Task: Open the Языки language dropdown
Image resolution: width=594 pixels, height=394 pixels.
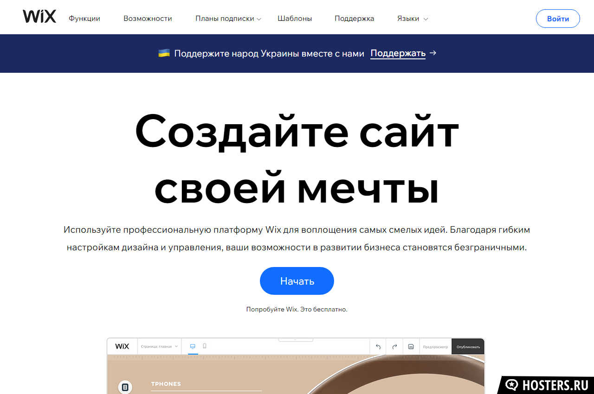Action: click(412, 19)
